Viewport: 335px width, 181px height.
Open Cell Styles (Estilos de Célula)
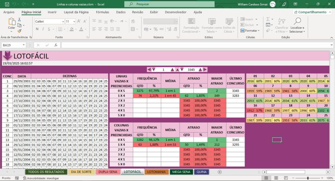[229, 25]
